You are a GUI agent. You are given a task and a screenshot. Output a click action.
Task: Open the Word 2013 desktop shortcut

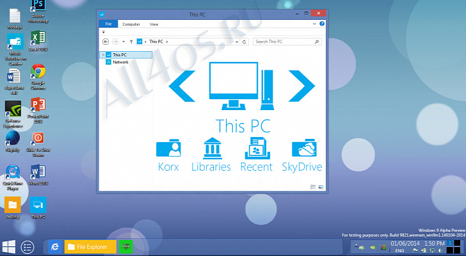coord(38,175)
